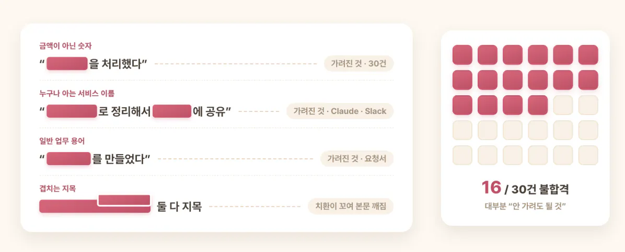
Task: Select the "일반 업무 용어" heading
Action: coord(62,141)
